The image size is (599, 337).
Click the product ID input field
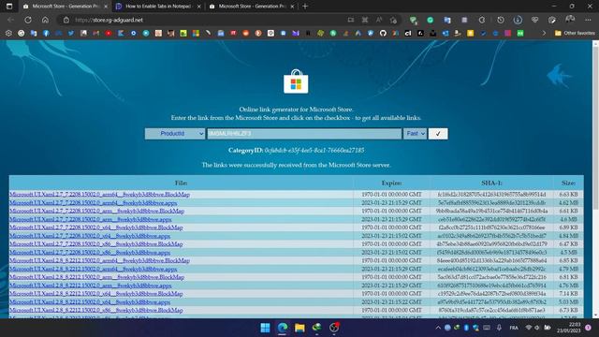click(304, 133)
